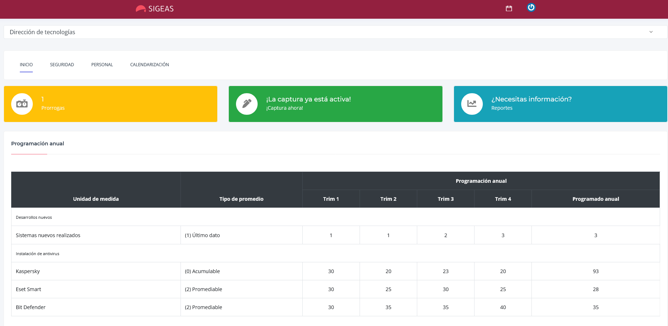Open the Reportes link
This screenshot has width=668, height=326.
click(502, 108)
